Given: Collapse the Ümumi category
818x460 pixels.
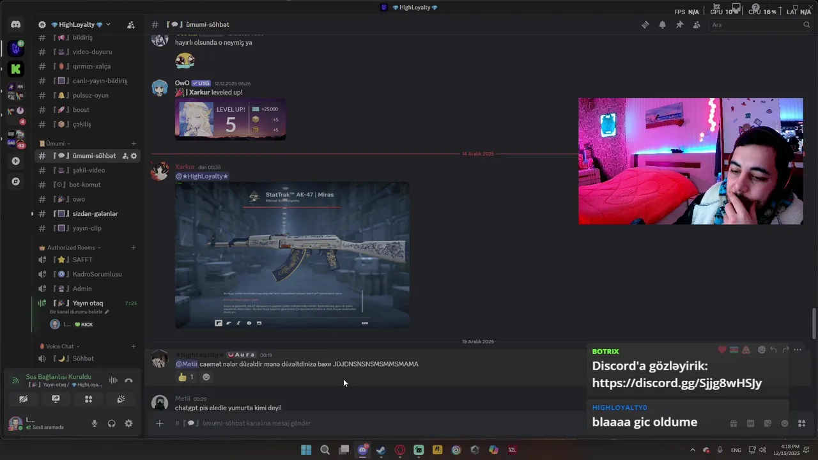Looking at the screenshot, I should coord(54,144).
